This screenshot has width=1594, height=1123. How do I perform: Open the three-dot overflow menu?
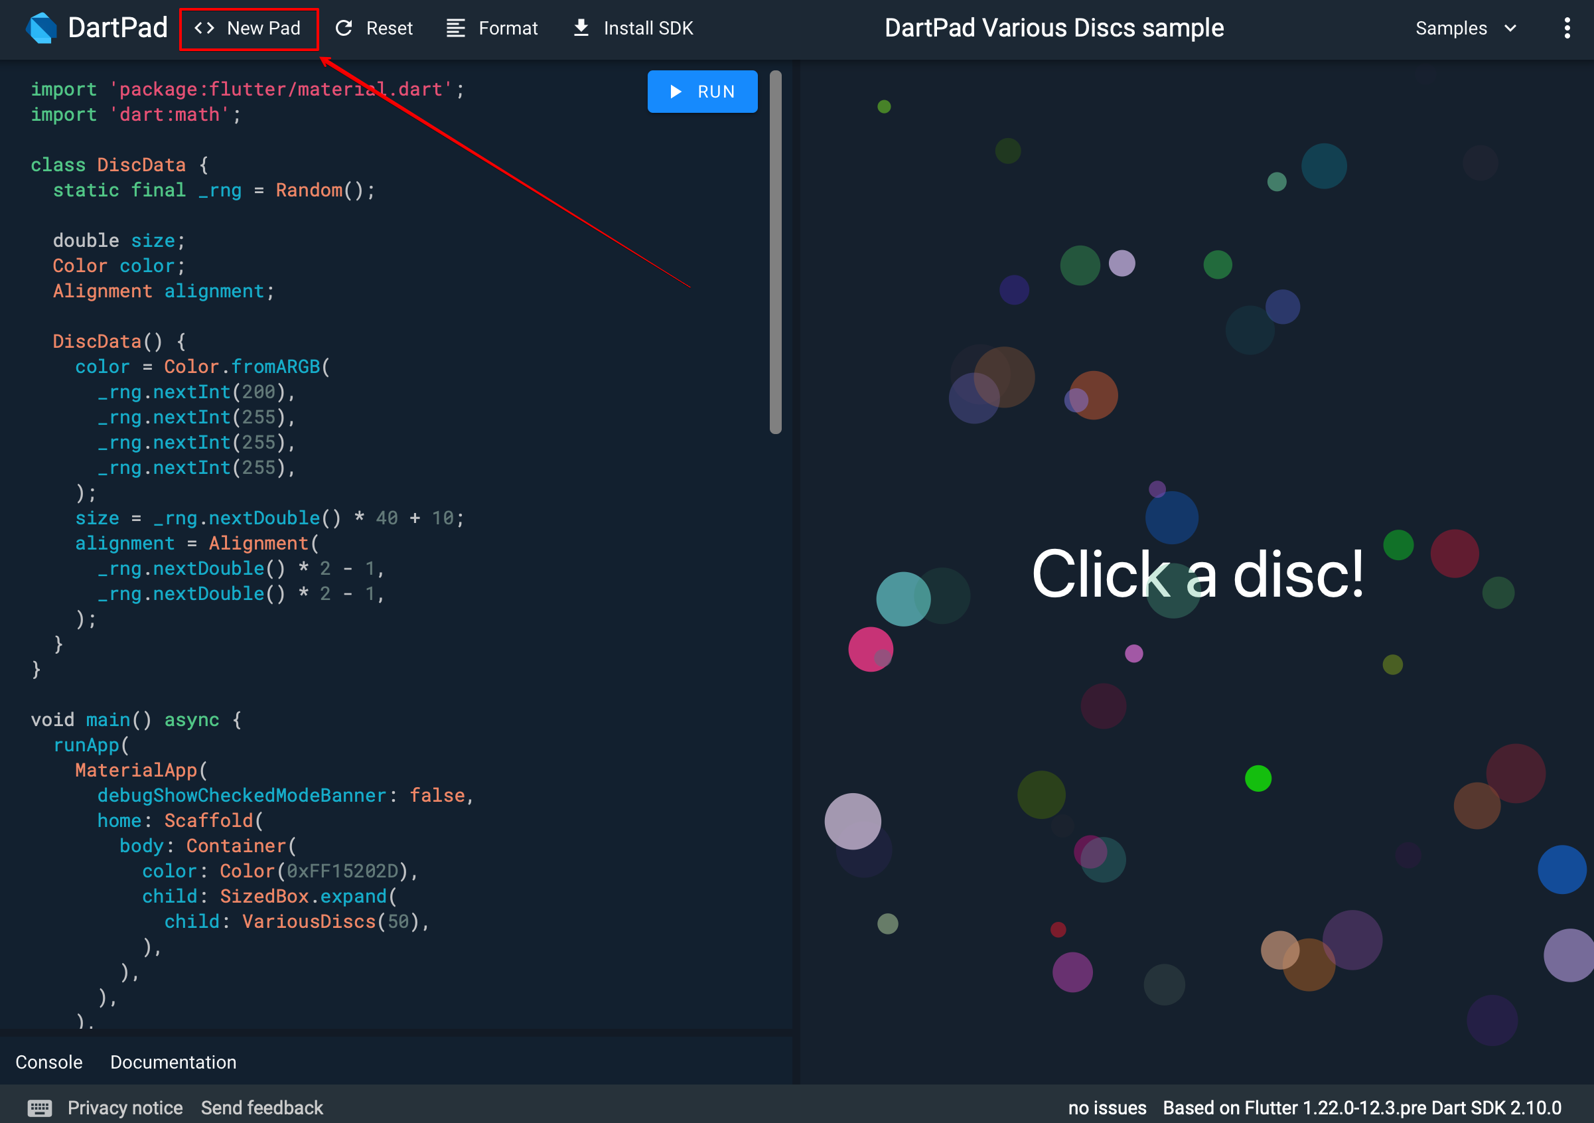[x=1567, y=29]
